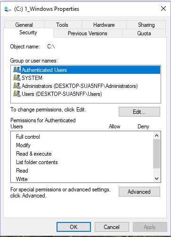Image resolution: width=171 pixels, height=237 pixels.
Task: Open the General tab
Action: coord(24,24)
